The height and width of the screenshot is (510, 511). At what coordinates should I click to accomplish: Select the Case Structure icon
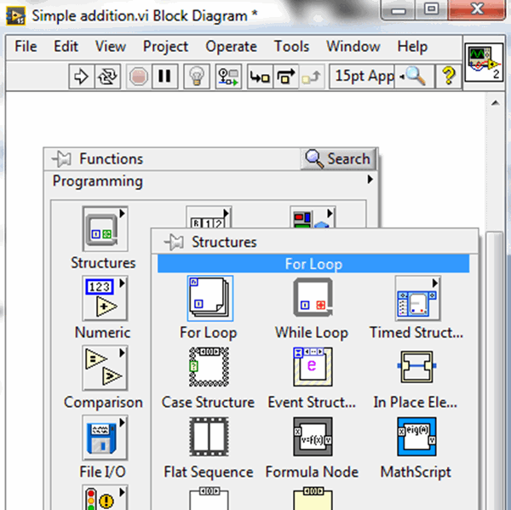209,367
